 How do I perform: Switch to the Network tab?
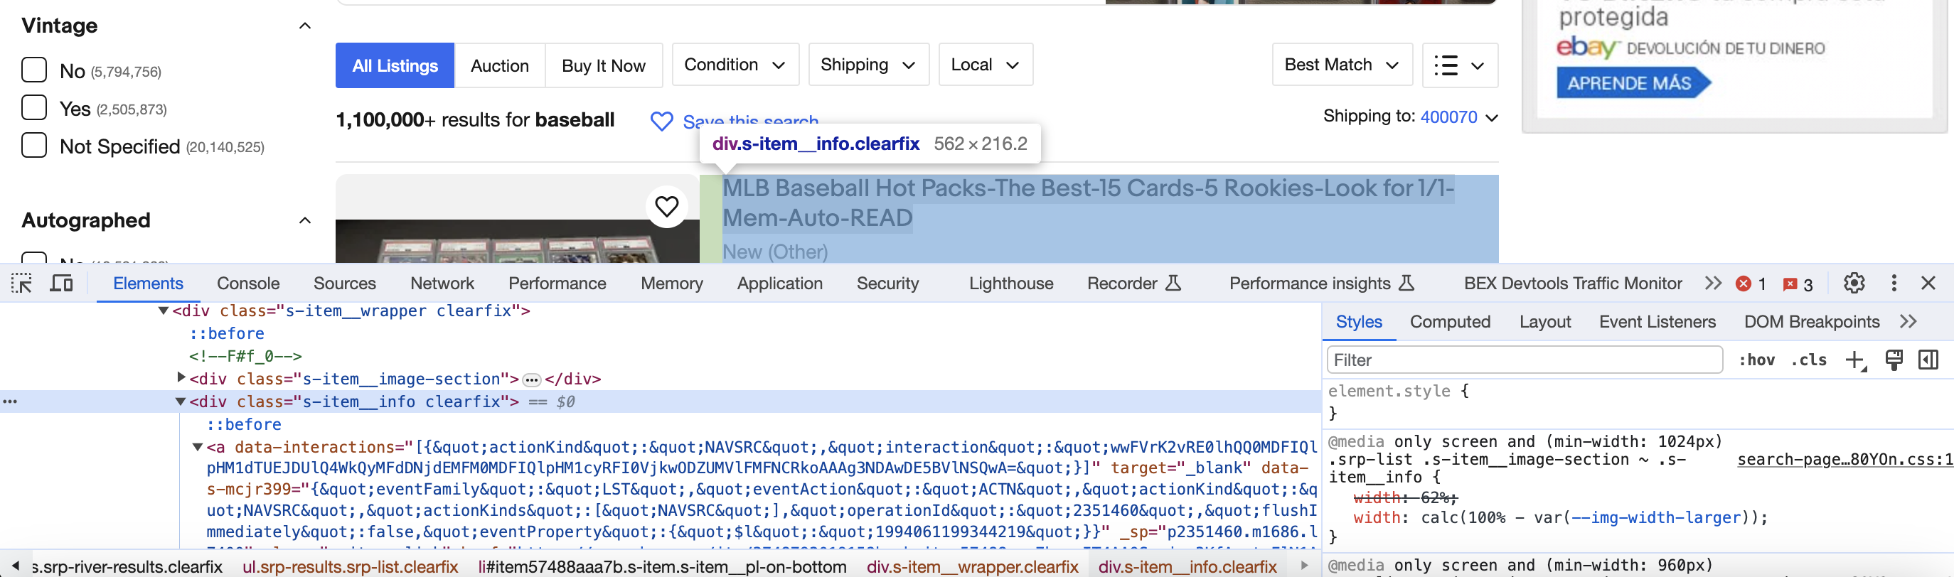442,284
